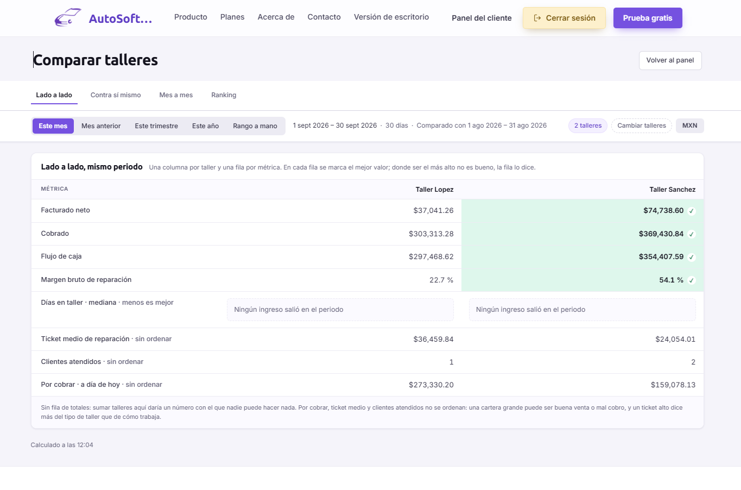This screenshot has height=490, width=741.
Task: Click the checkmark beside 54.1 %
Action: click(x=692, y=280)
